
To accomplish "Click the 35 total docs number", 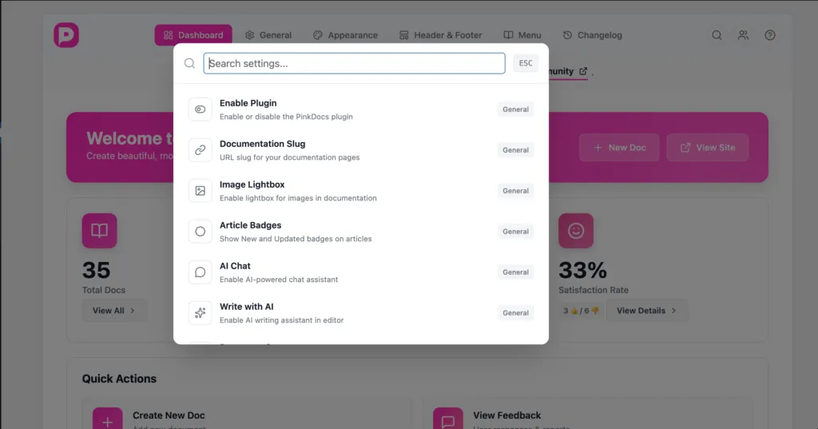I will 96,270.
